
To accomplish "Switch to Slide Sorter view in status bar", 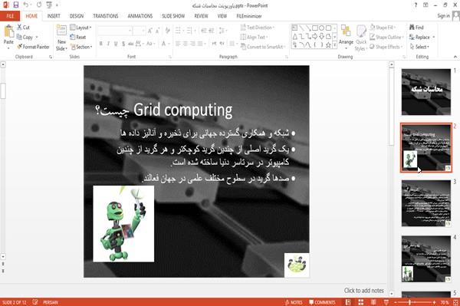I will (x=361, y=302).
